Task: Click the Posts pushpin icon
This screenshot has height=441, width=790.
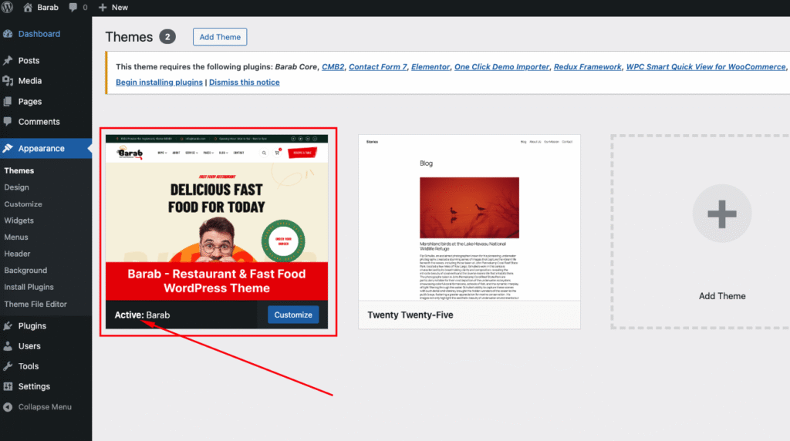Action: [8, 60]
